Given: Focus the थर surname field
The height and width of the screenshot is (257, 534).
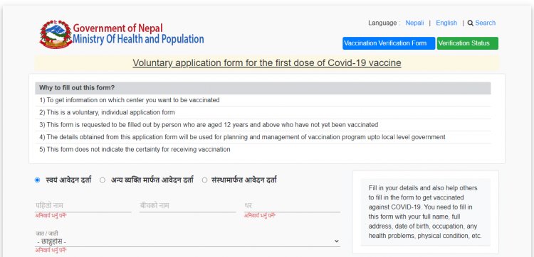Looking at the screenshot, I should tap(292, 206).
